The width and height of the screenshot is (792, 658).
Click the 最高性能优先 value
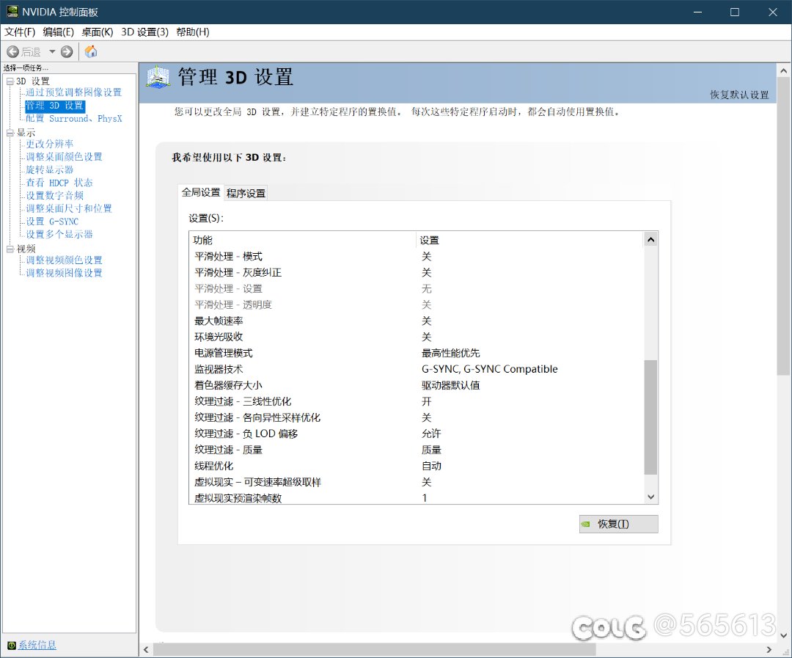450,354
